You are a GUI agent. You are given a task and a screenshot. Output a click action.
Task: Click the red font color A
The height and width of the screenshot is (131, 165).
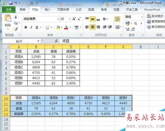tap(66, 27)
